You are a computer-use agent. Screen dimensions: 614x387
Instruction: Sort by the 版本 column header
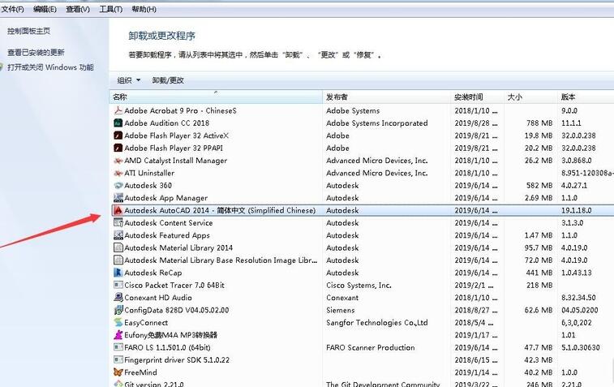[586, 97]
